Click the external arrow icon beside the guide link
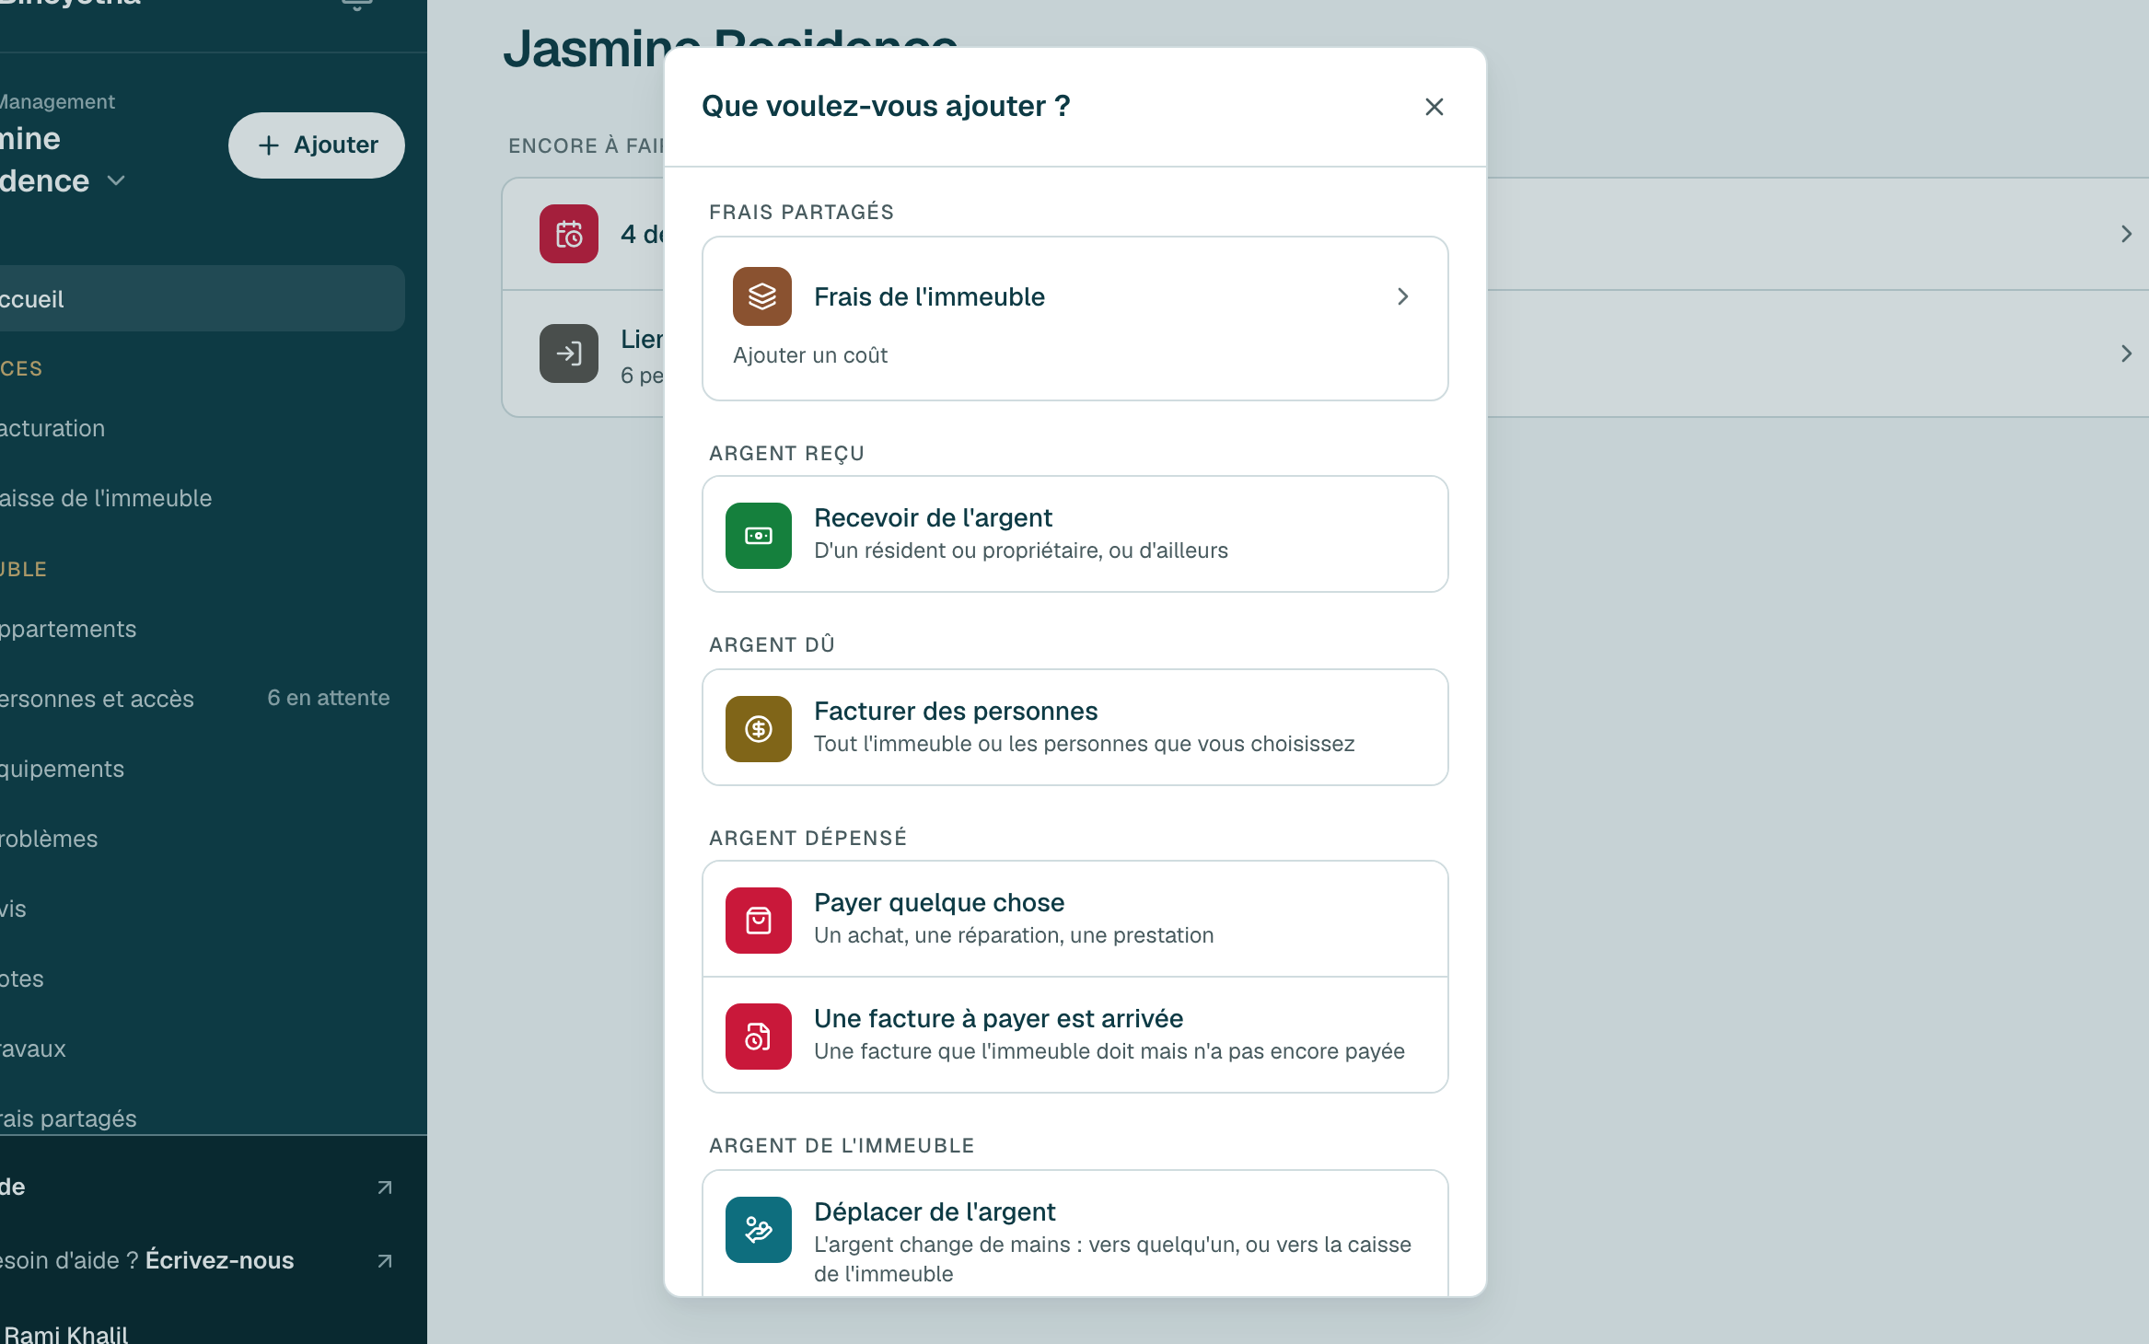This screenshot has width=2149, height=1344. point(385,1188)
